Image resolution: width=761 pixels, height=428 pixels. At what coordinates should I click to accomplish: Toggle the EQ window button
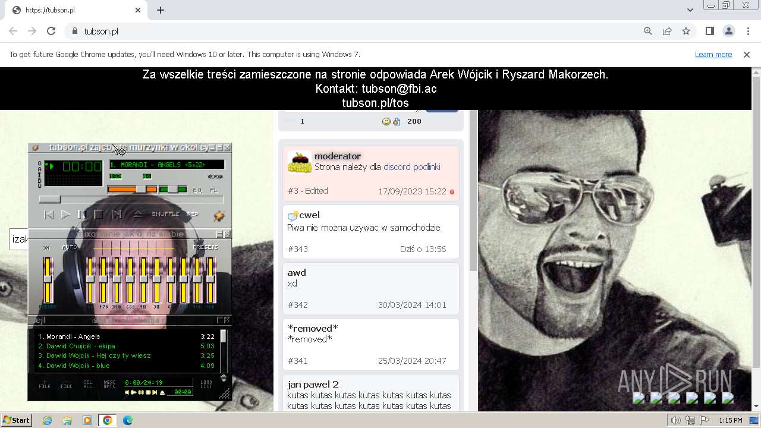(x=198, y=190)
